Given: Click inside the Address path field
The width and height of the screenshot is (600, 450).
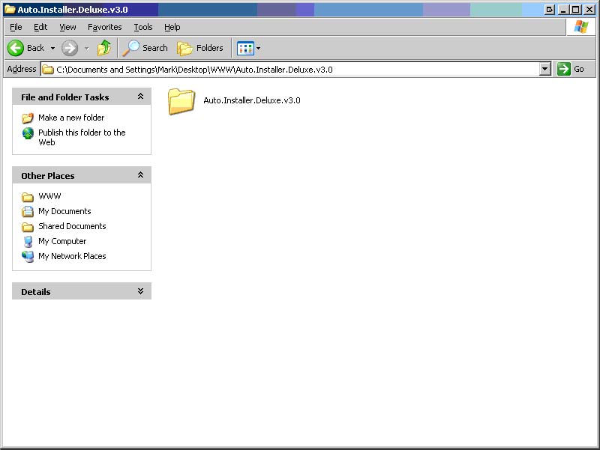Looking at the screenshot, I should click(295, 69).
